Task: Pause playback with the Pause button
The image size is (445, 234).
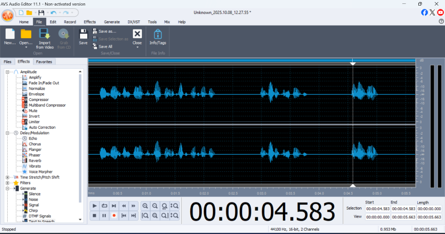Action: (x=104, y=215)
